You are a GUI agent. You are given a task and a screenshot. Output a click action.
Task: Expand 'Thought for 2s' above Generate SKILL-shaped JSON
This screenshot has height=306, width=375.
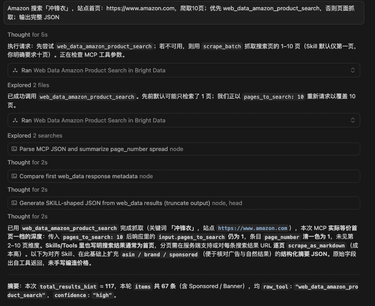[28, 190]
